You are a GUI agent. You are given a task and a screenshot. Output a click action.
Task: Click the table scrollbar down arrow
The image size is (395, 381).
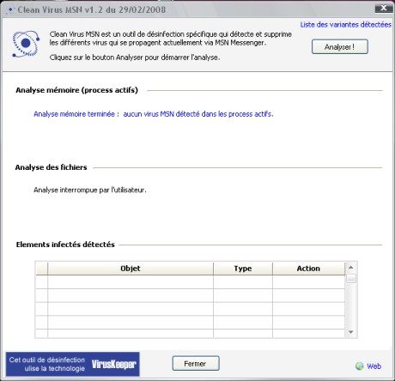coord(351,332)
